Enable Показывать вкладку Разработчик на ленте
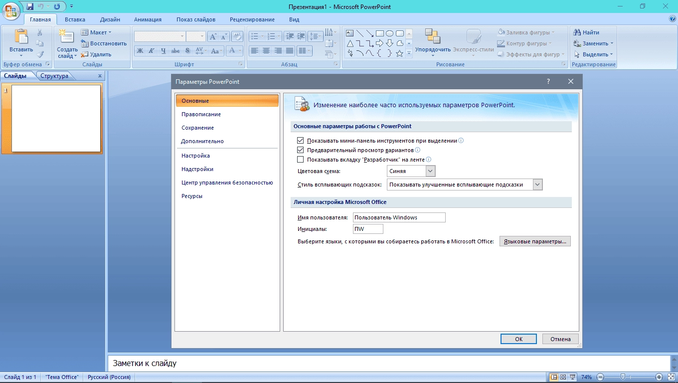This screenshot has height=383, width=678. [300, 160]
